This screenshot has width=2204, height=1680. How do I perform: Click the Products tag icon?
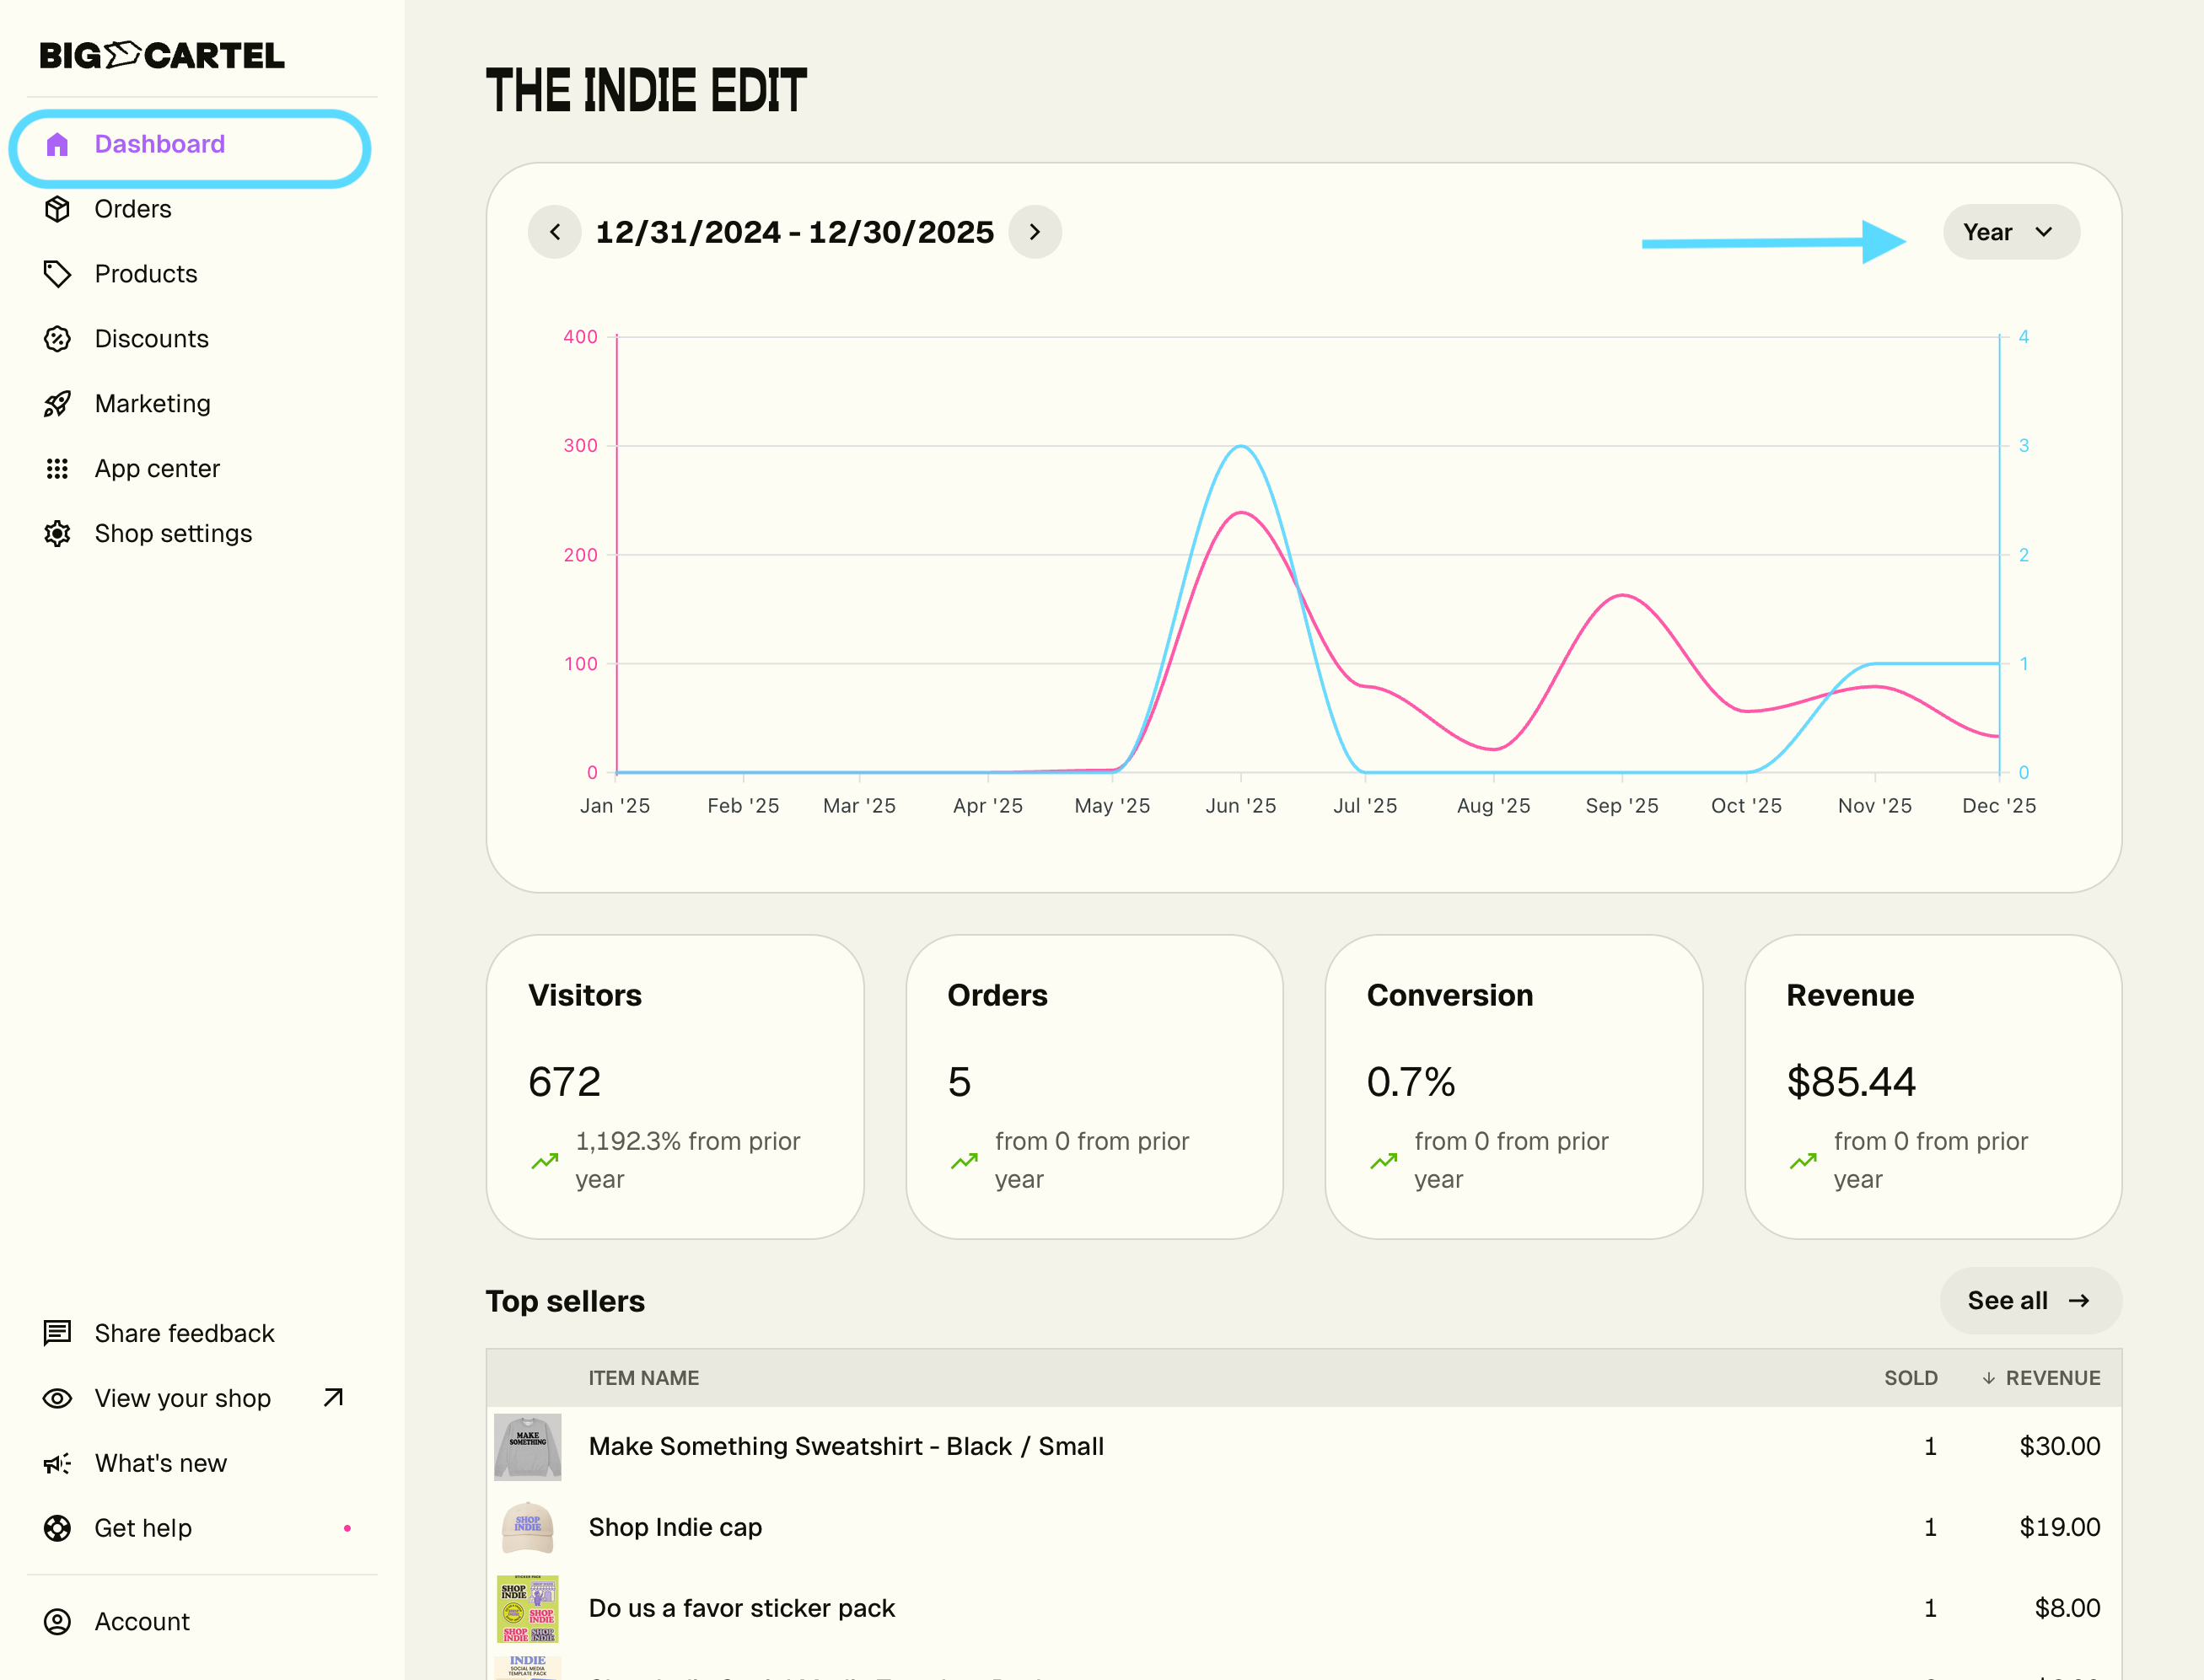pos(57,274)
